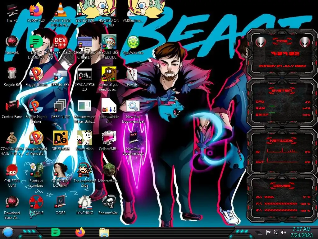Click the TIME header in the widget
Screen dimensions: 318x239
click(x=282, y=41)
